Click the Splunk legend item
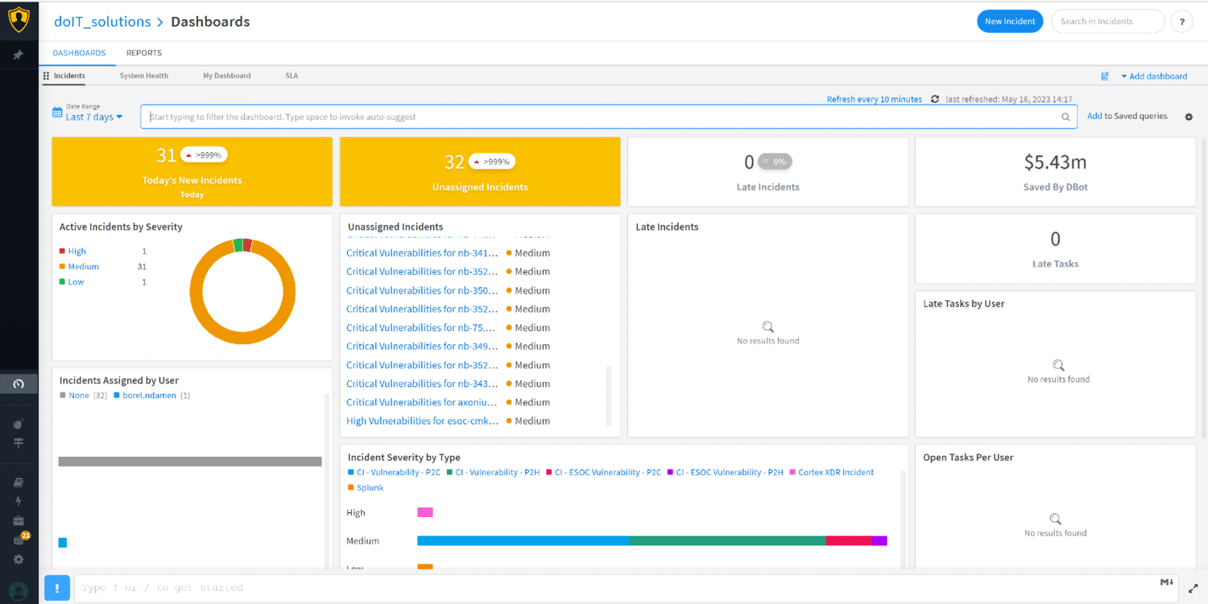1208x604 pixels. pos(366,487)
